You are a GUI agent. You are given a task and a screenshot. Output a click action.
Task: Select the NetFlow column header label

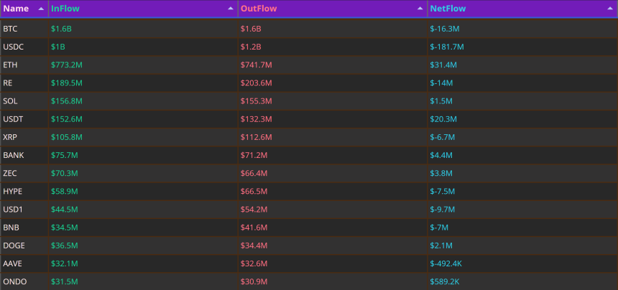point(448,9)
